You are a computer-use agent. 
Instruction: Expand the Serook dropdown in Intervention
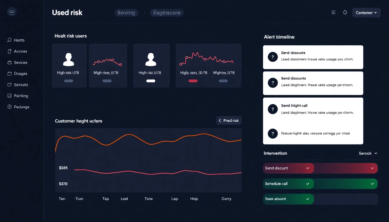point(368,153)
